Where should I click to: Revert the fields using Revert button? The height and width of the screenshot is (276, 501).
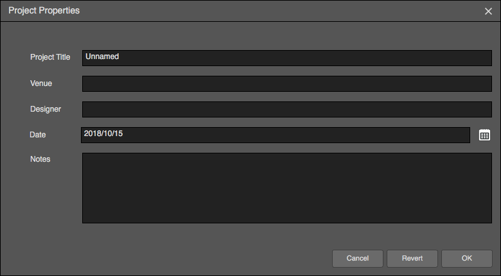coord(412,259)
